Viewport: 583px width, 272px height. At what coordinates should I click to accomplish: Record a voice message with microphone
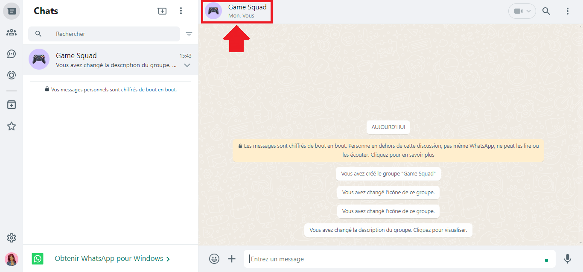click(x=567, y=259)
